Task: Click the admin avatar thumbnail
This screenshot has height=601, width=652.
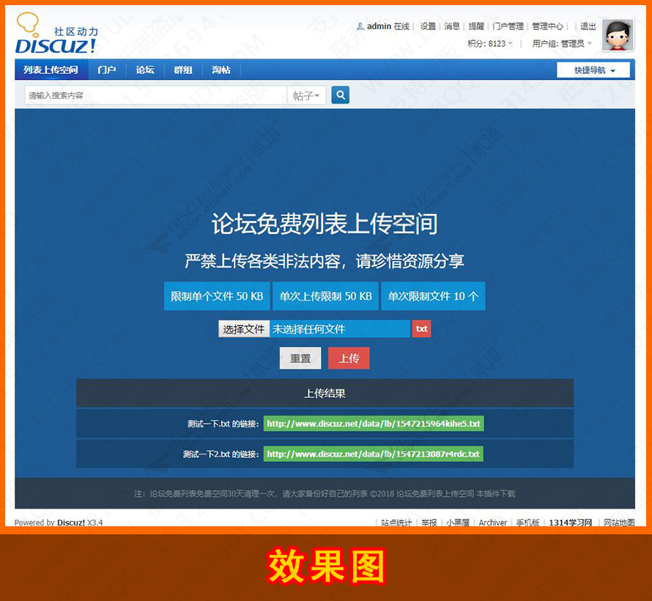Action: pos(617,35)
